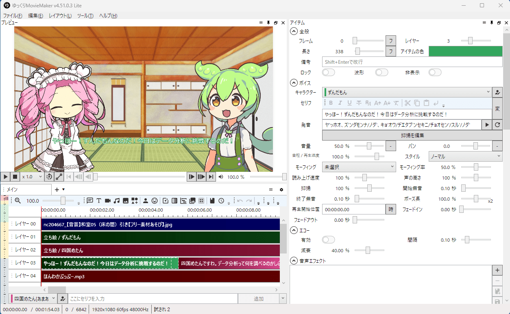This screenshot has width=510, height=314.
Task: Add an audio item using the music note icon
Action: (116, 200)
